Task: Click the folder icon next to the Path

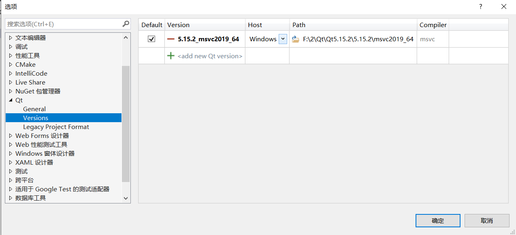Action: [295, 39]
